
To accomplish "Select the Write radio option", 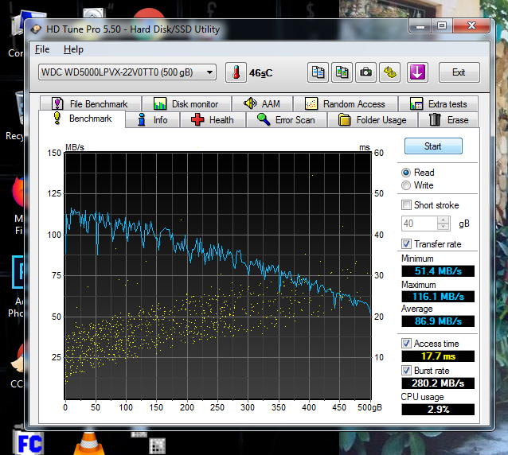I will click(x=405, y=185).
